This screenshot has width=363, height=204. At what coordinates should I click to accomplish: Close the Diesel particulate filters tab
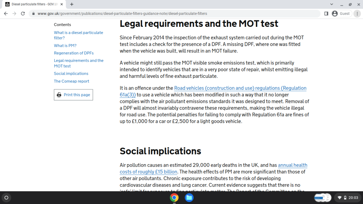[x=62, y=4]
